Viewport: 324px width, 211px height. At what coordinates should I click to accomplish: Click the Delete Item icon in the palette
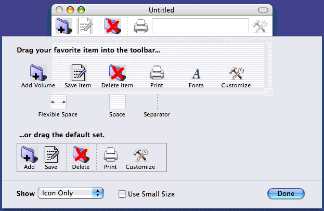pos(117,73)
